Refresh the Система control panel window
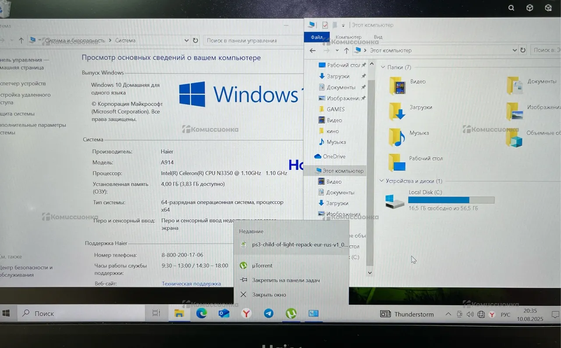 tap(195, 40)
